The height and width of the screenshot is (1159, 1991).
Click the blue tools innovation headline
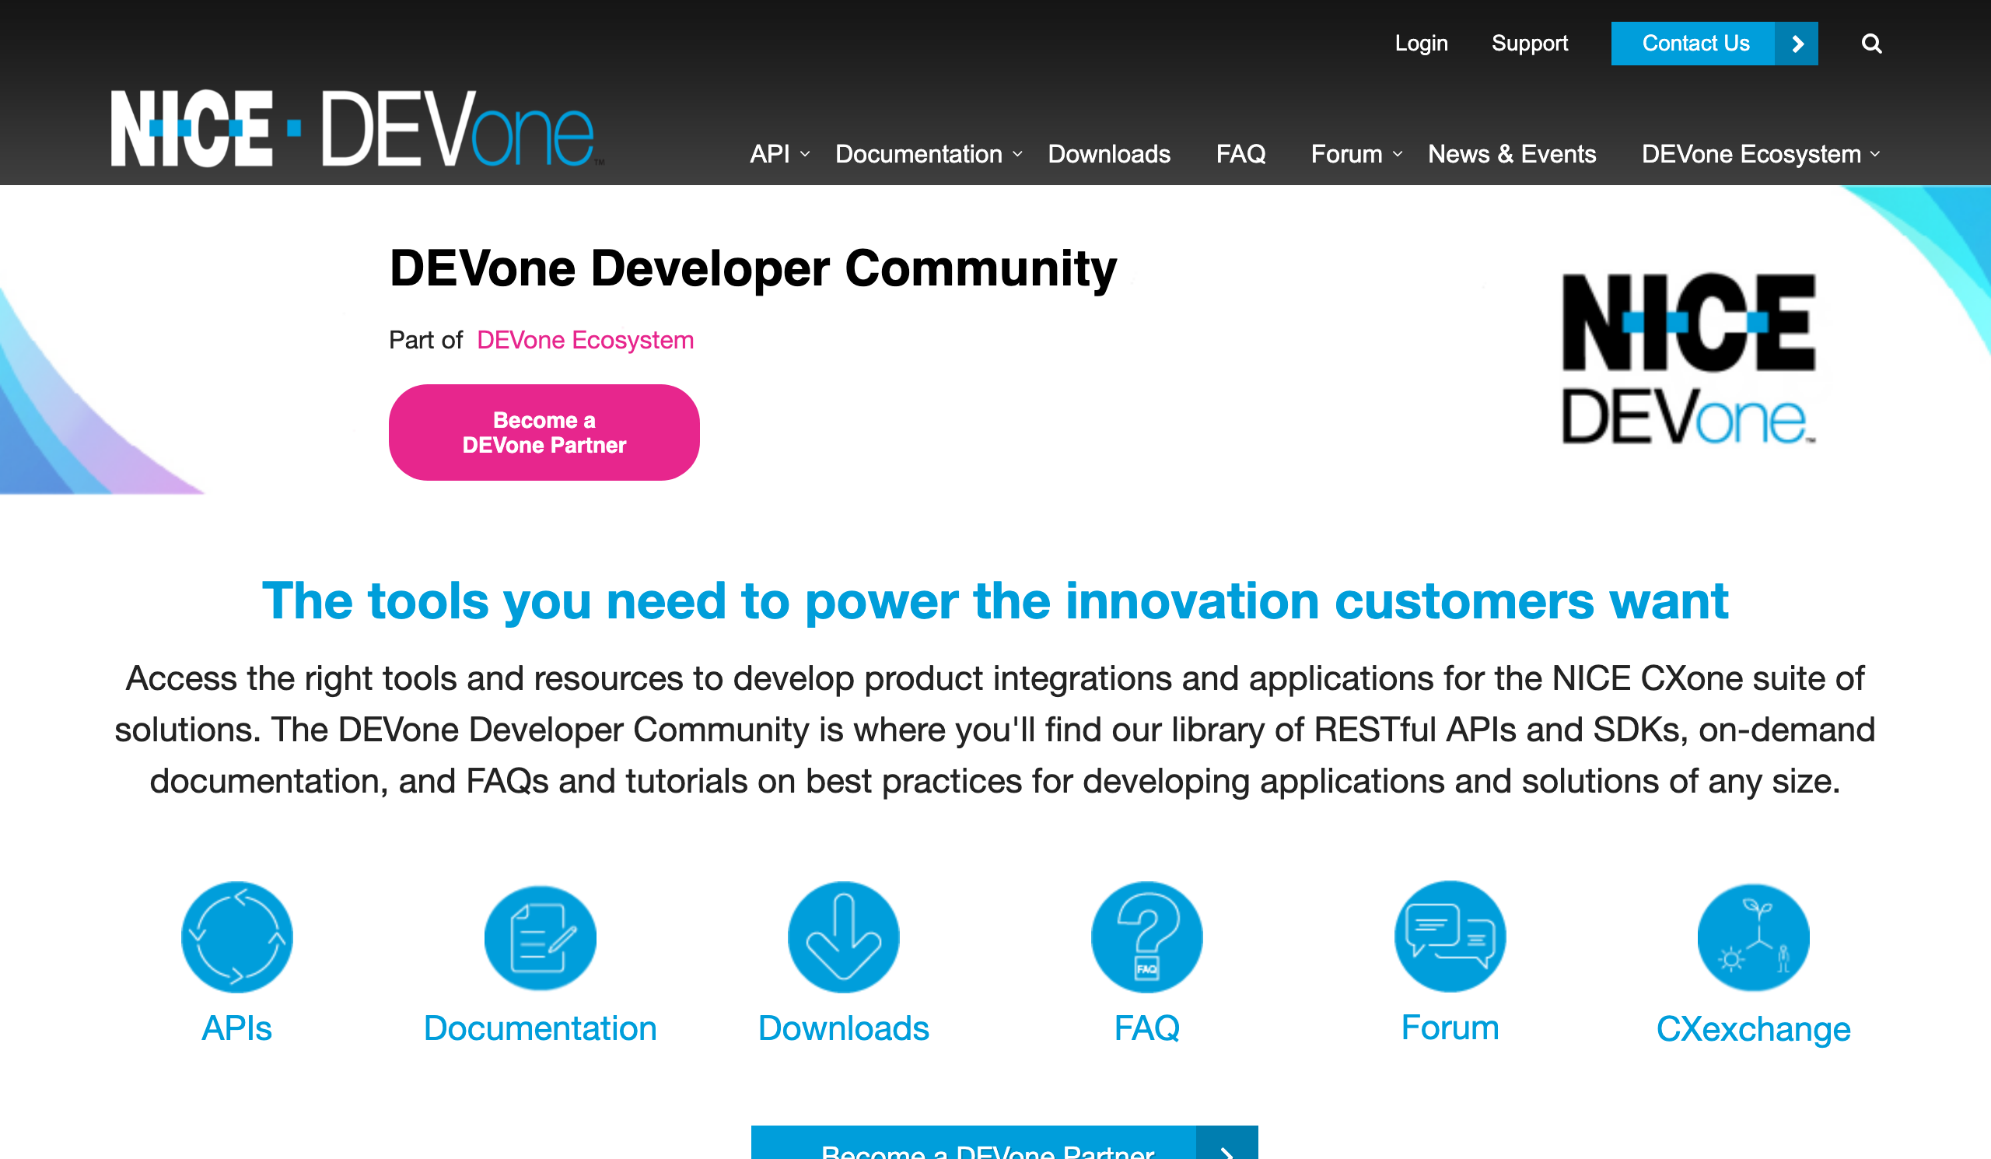coord(995,601)
